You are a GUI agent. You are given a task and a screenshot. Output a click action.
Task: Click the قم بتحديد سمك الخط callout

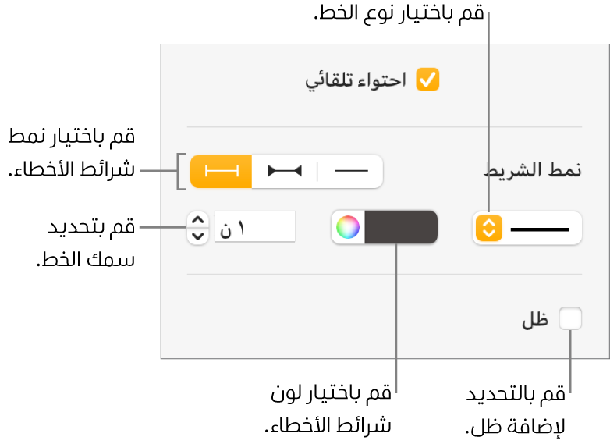click(86, 243)
